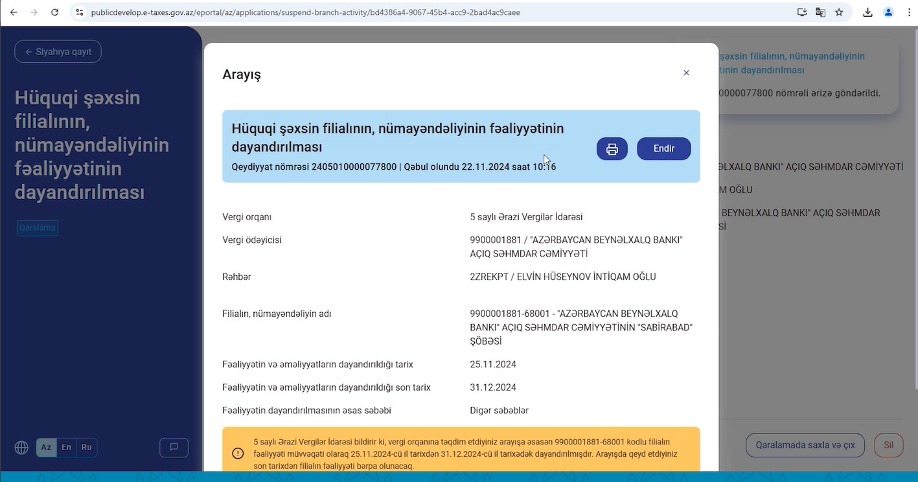Click the address bar URL
This screenshot has width=918, height=482.
click(305, 12)
